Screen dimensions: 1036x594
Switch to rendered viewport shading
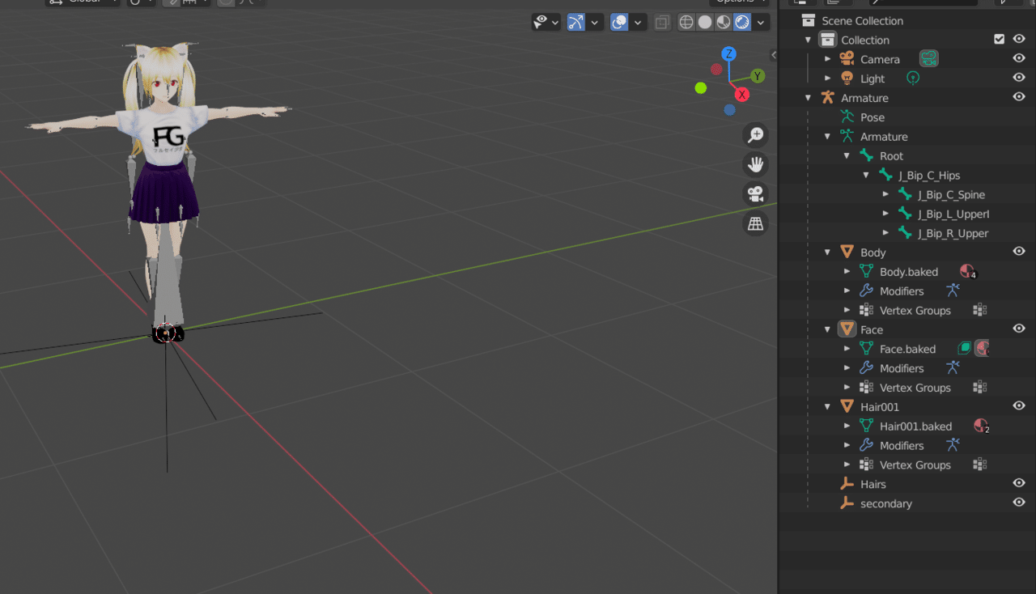pyautogui.click(x=742, y=22)
